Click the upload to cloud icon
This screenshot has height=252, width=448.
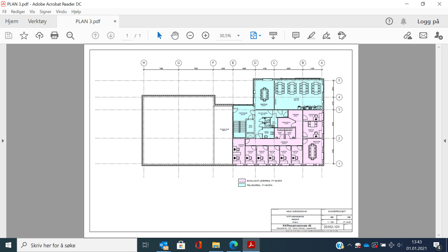(39, 36)
